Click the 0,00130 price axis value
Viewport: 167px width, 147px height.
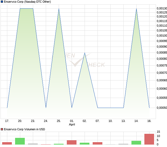click(162, 8)
